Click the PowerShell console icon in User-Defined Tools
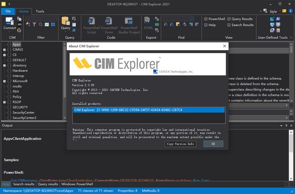This screenshot has width=295, height=194. click(x=278, y=19)
